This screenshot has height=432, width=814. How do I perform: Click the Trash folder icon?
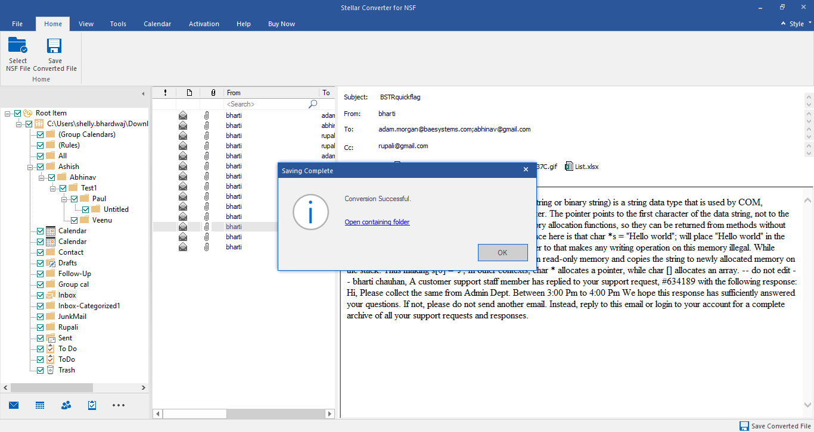pyautogui.click(x=51, y=370)
